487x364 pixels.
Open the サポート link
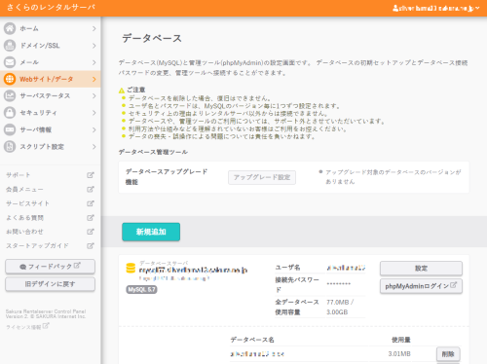(19, 175)
